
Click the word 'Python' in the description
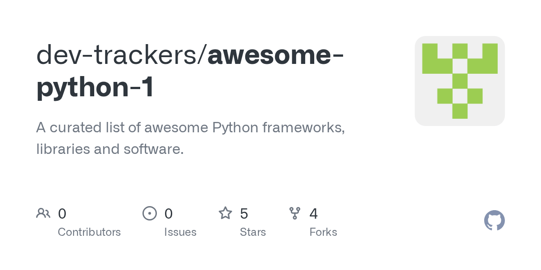click(235, 128)
